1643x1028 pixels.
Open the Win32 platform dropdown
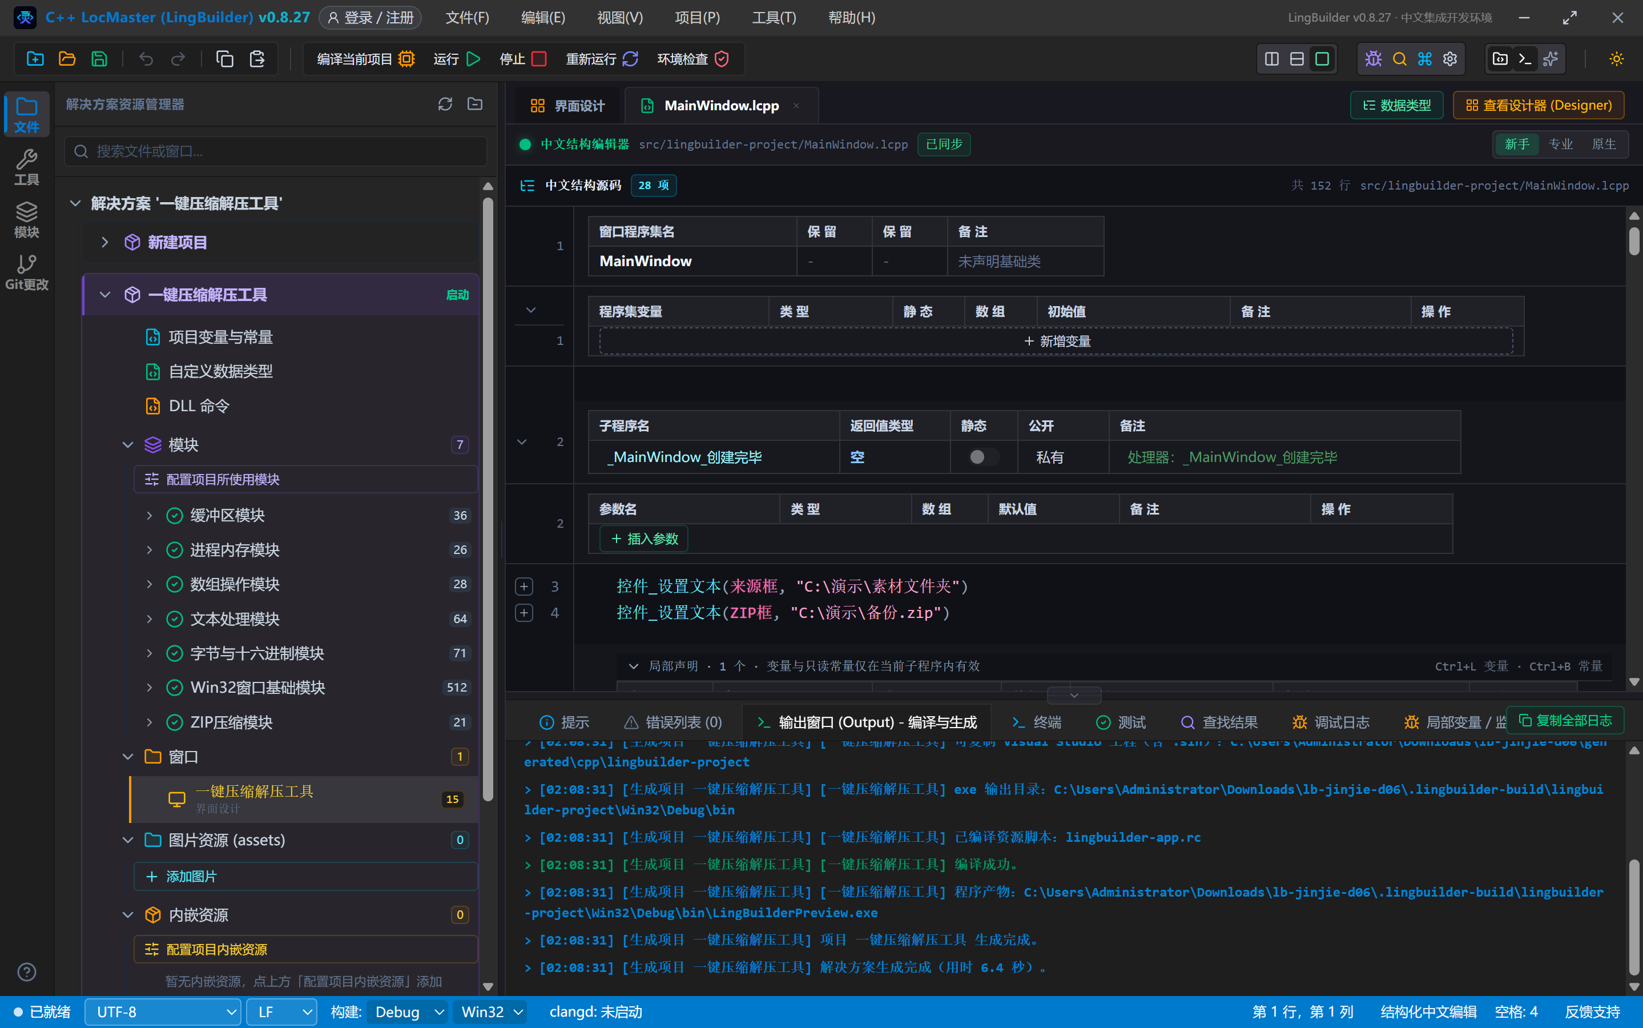(x=490, y=1013)
